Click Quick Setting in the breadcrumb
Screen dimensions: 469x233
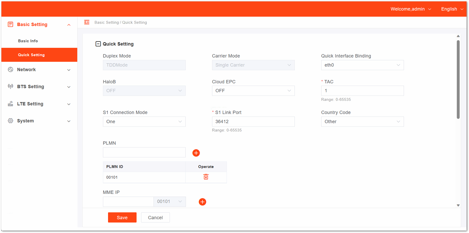pyautogui.click(x=134, y=22)
